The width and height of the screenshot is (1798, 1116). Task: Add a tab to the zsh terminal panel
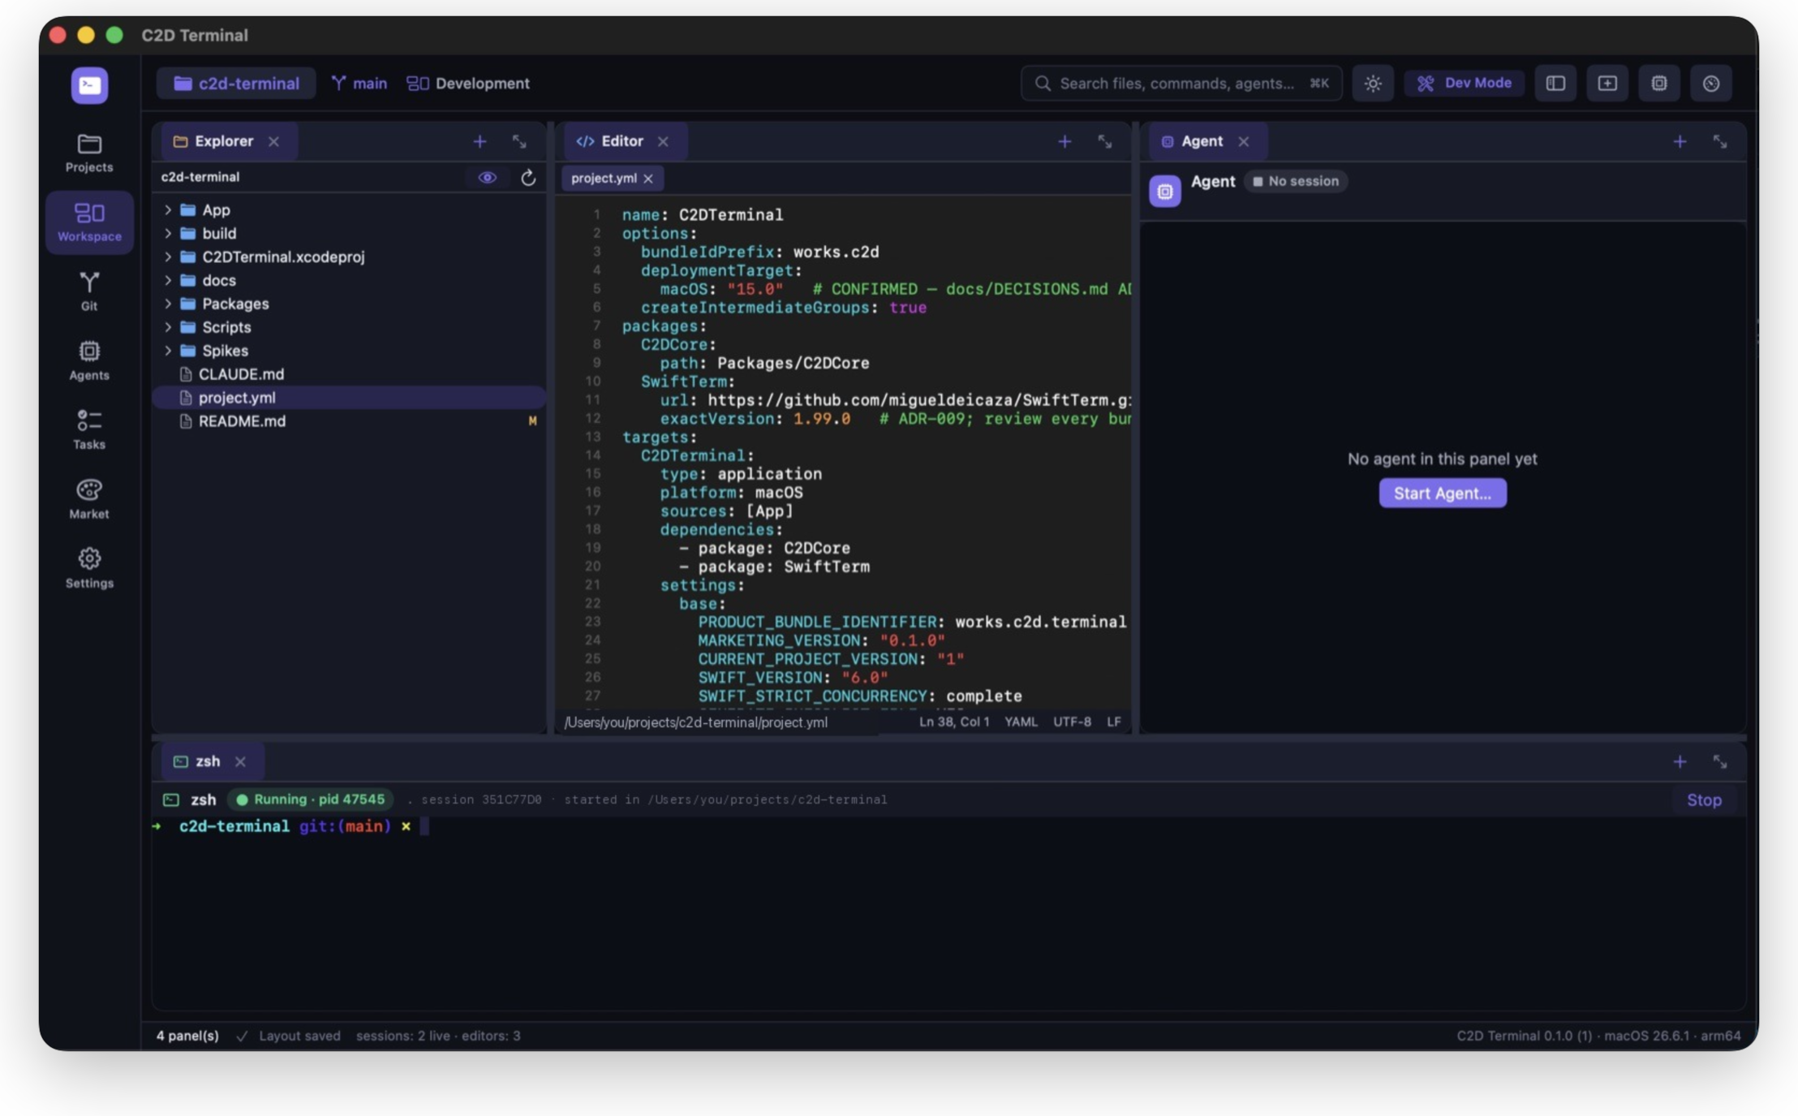[x=1680, y=761]
